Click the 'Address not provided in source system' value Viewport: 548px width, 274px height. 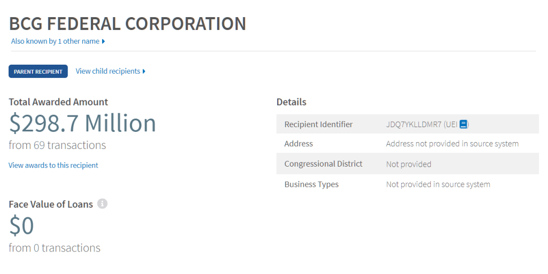point(452,144)
